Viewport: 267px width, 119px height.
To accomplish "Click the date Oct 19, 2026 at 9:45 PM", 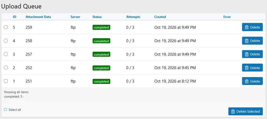I will click(175, 68).
